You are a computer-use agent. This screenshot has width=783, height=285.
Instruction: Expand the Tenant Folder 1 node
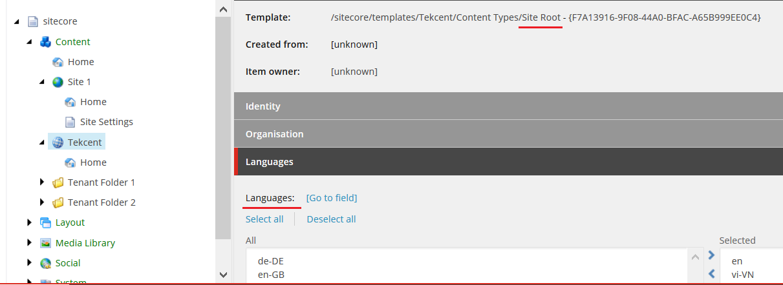click(x=43, y=182)
